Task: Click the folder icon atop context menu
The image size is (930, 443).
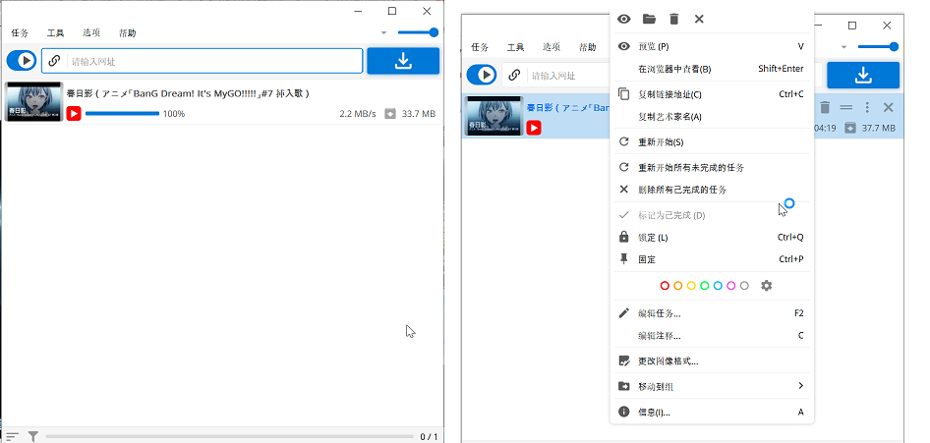Action: coord(649,19)
